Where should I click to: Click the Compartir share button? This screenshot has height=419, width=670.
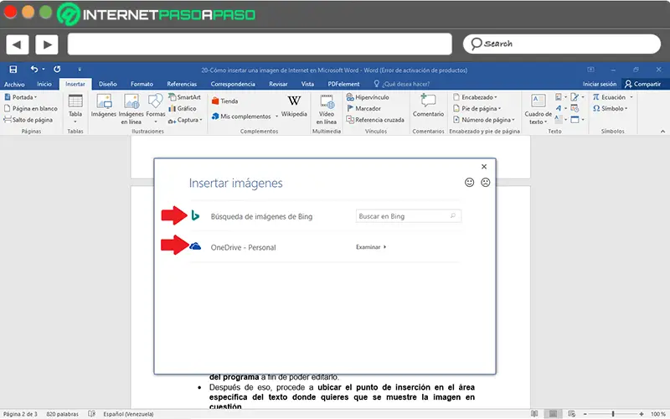(642, 85)
